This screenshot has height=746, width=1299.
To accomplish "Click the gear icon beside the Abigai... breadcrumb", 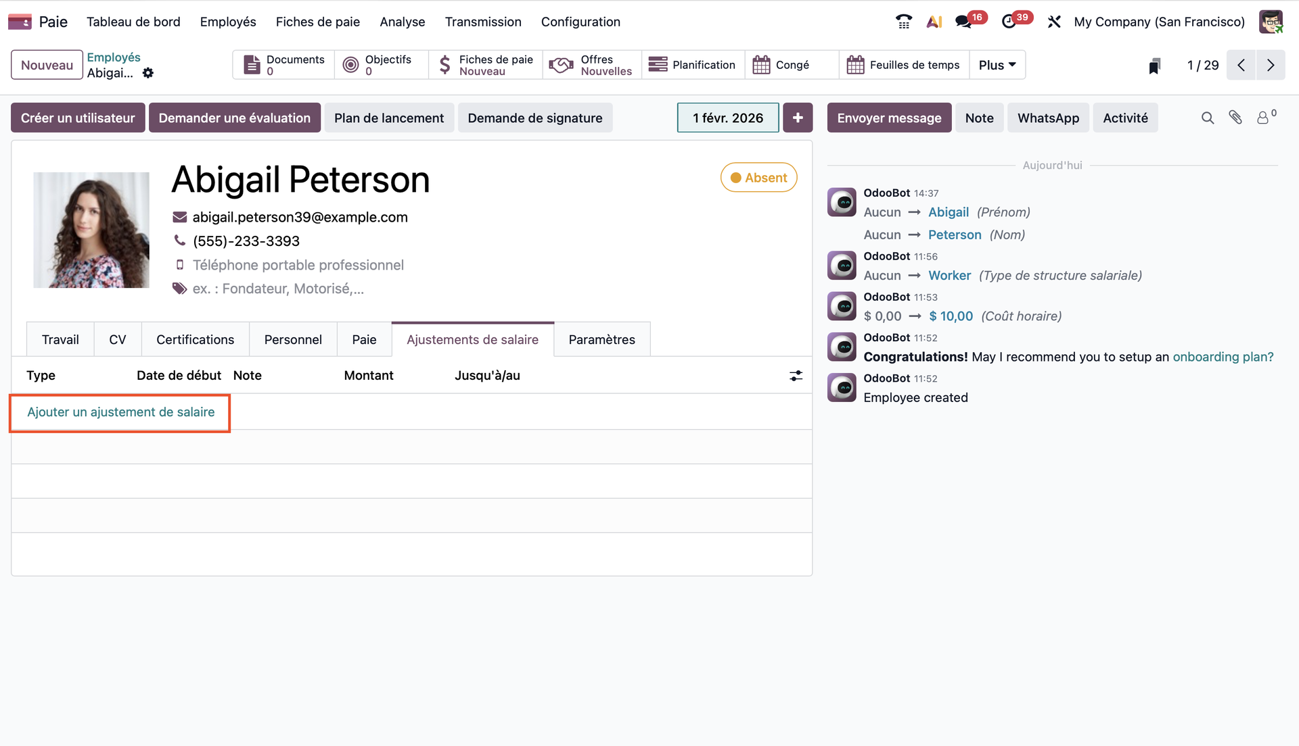I will [148, 73].
